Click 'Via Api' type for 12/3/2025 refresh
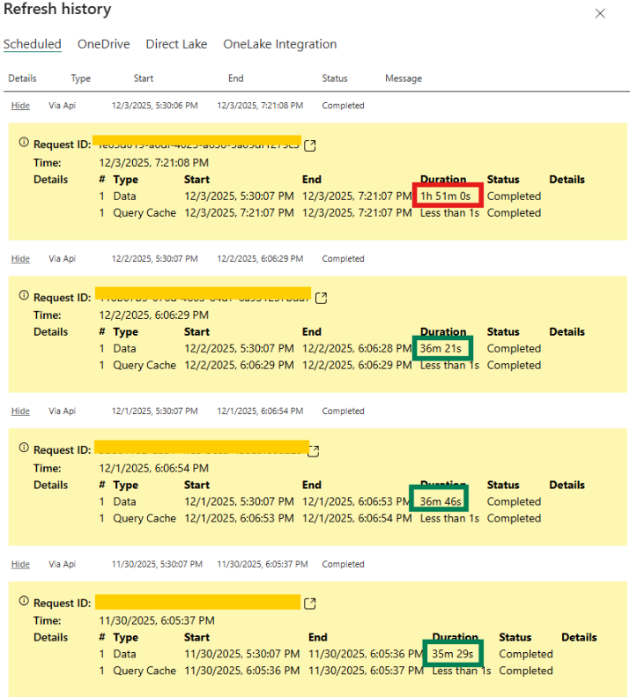The width and height of the screenshot is (630, 697). [63, 106]
